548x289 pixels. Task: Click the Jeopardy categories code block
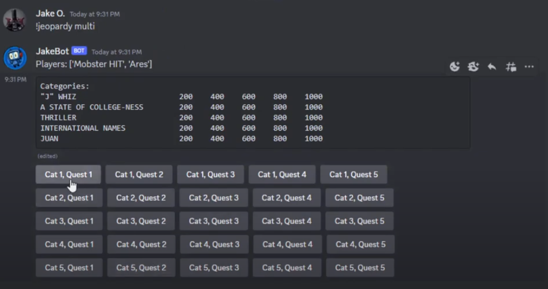[252, 113]
